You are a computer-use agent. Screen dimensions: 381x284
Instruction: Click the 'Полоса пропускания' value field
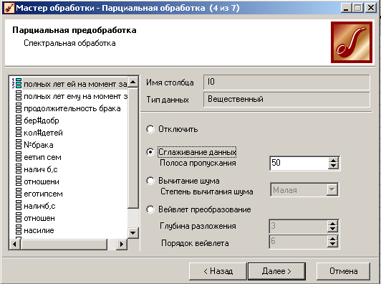coord(299,163)
